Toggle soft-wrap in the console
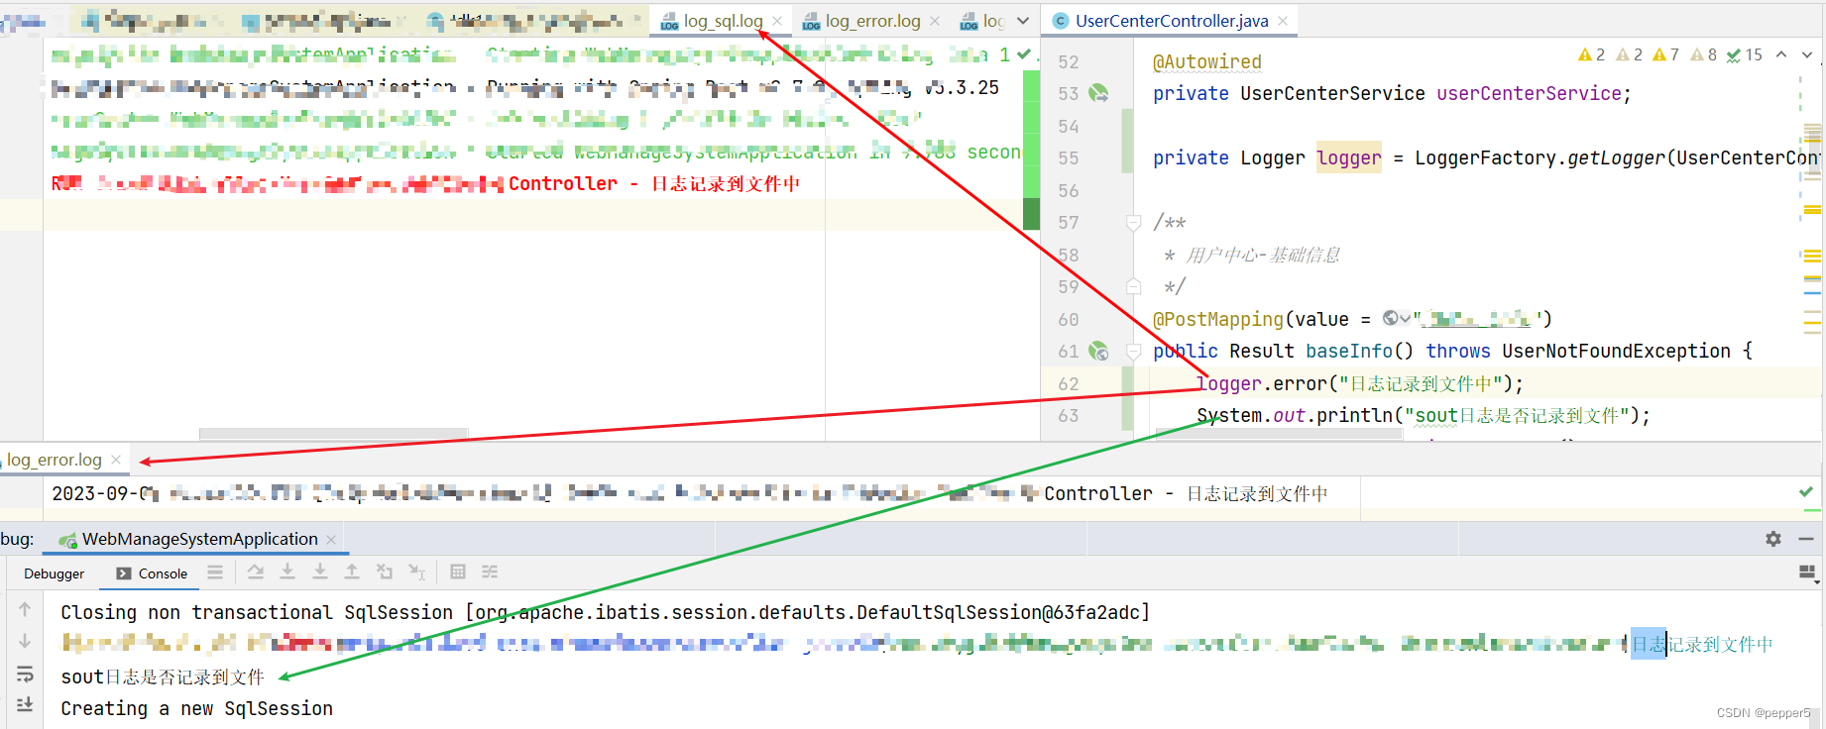The image size is (1826, 729). tap(25, 674)
